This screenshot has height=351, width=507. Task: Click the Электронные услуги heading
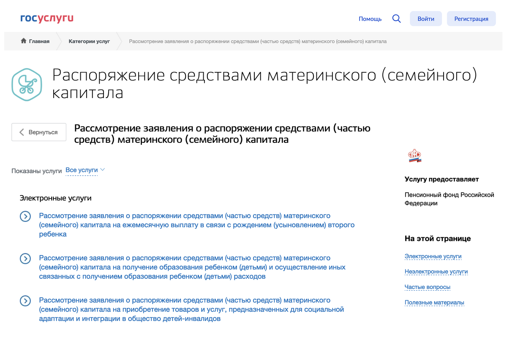tap(56, 198)
